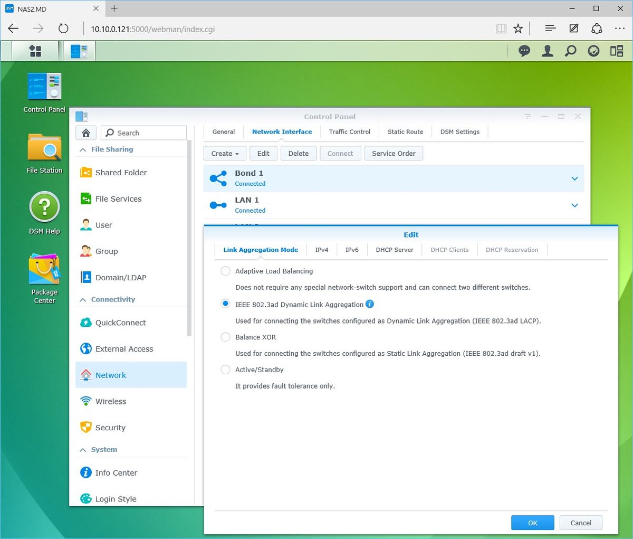Screen dimensions: 633x539
Task: Open External Access settings
Action: coord(131,349)
